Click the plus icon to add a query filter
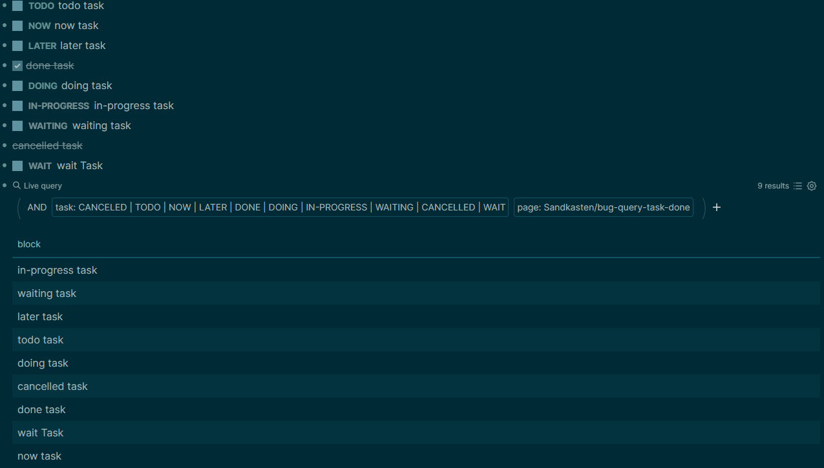 coord(716,207)
